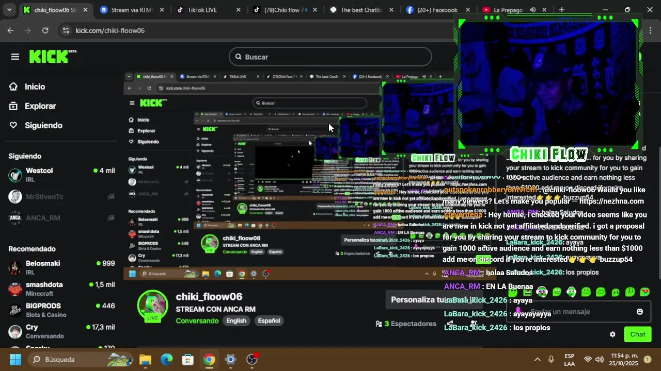Image resolution: width=661 pixels, height=371 pixels.
Task: Switch to Stream via RTMP tab
Action: point(132,10)
